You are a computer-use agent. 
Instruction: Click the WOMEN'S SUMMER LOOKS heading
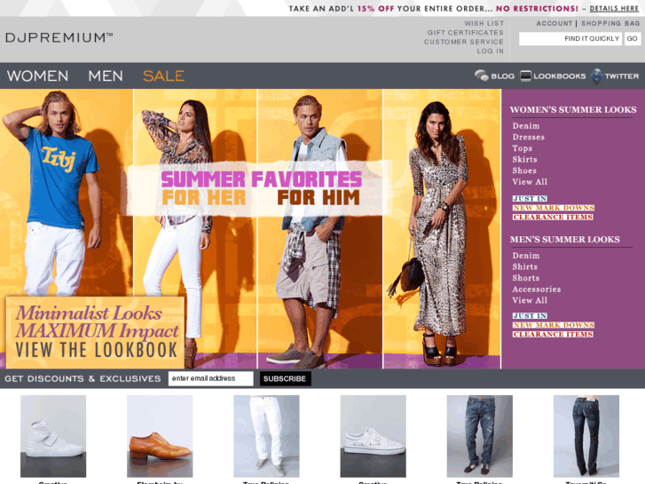[573, 109]
